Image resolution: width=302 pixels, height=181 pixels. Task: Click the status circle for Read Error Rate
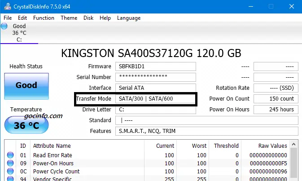(x=10, y=155)
